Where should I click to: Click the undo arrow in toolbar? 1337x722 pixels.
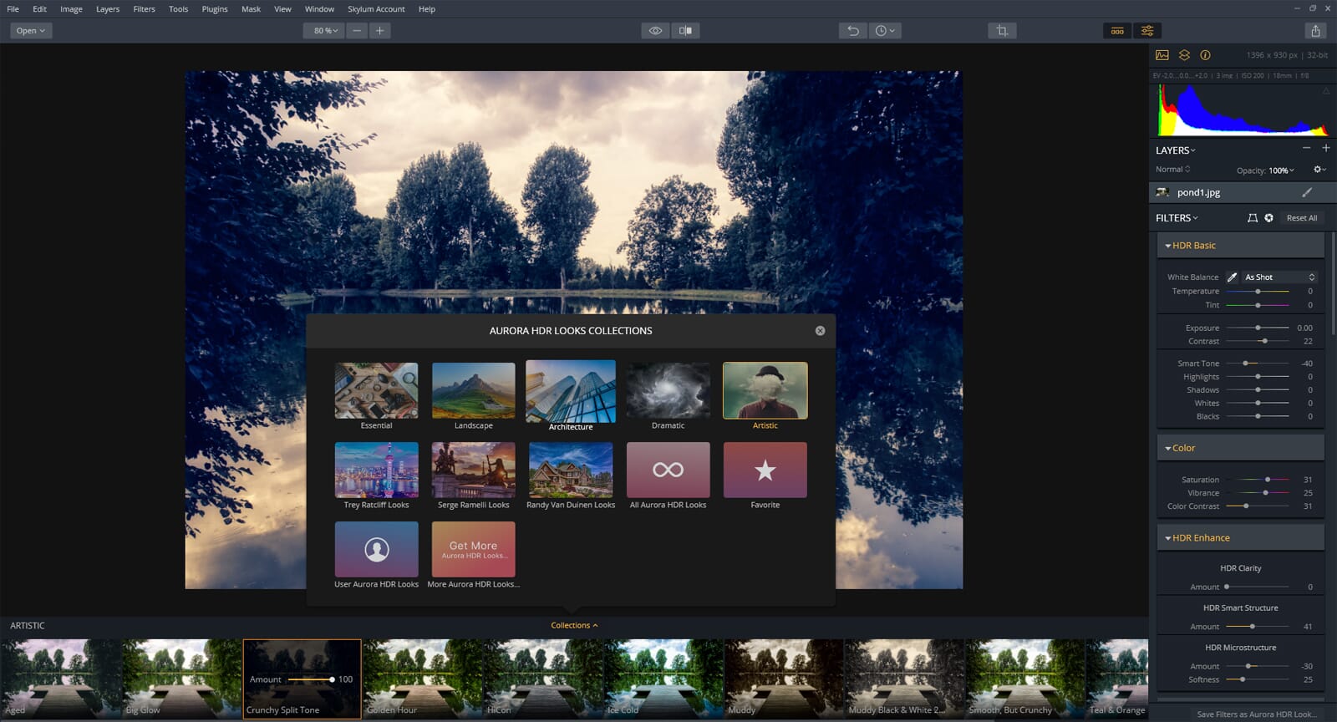click(853, 31)
